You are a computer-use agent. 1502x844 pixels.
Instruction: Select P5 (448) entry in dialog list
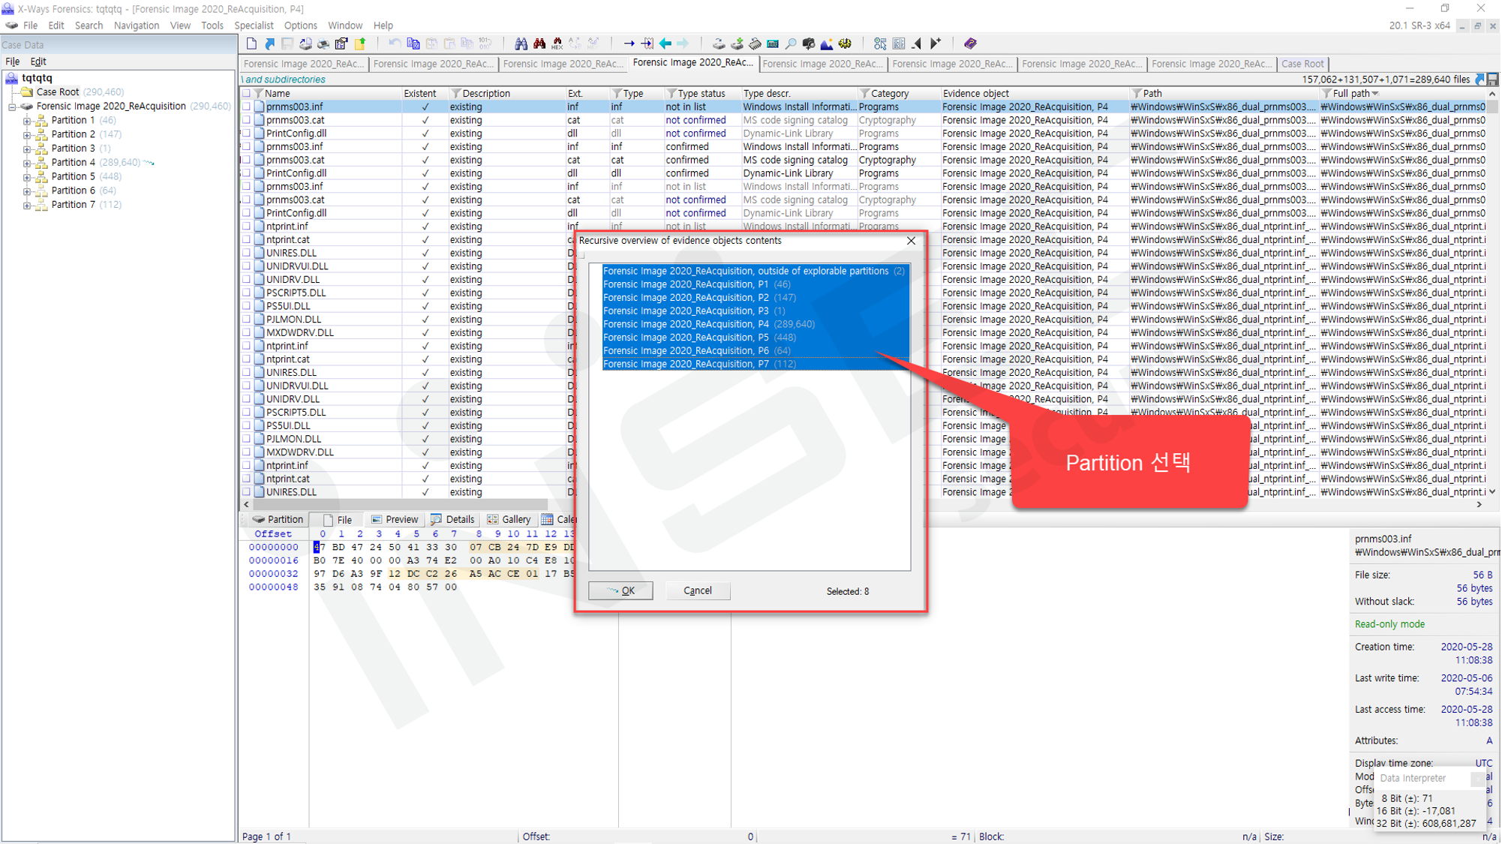[x=756, y=338]
